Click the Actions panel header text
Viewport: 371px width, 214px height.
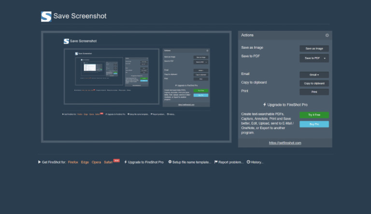point(247,35)
